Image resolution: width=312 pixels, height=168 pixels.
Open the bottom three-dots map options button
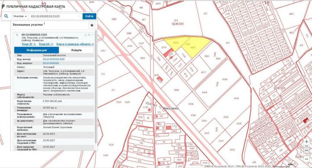pyautogui.click(x=306, y=159)
